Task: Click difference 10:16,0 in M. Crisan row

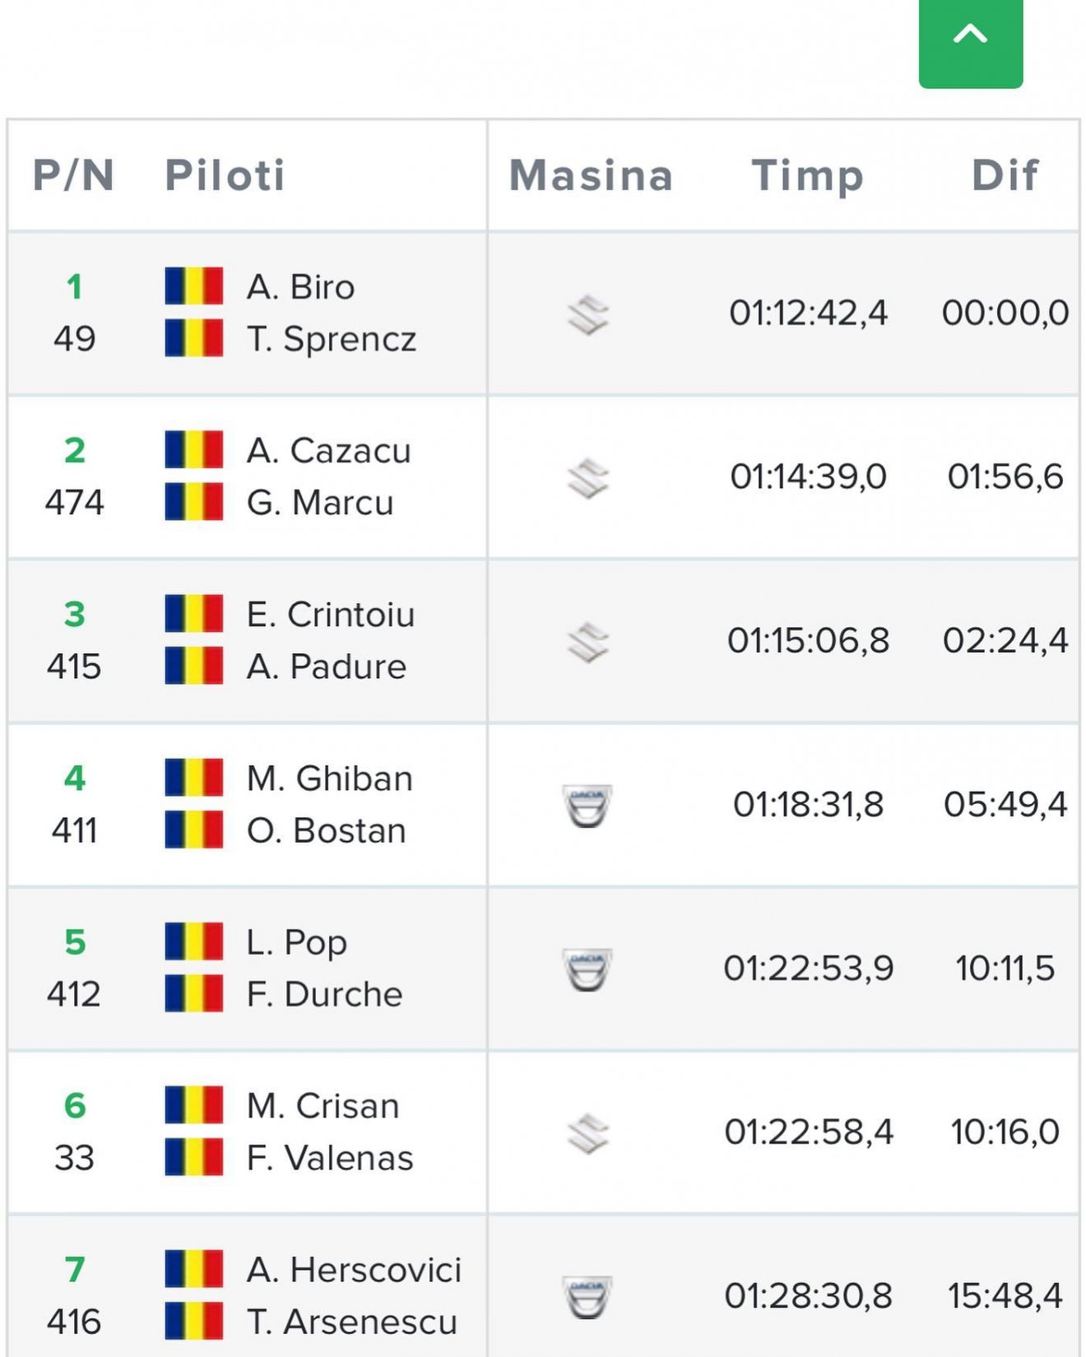Action: (1005, 1132)
